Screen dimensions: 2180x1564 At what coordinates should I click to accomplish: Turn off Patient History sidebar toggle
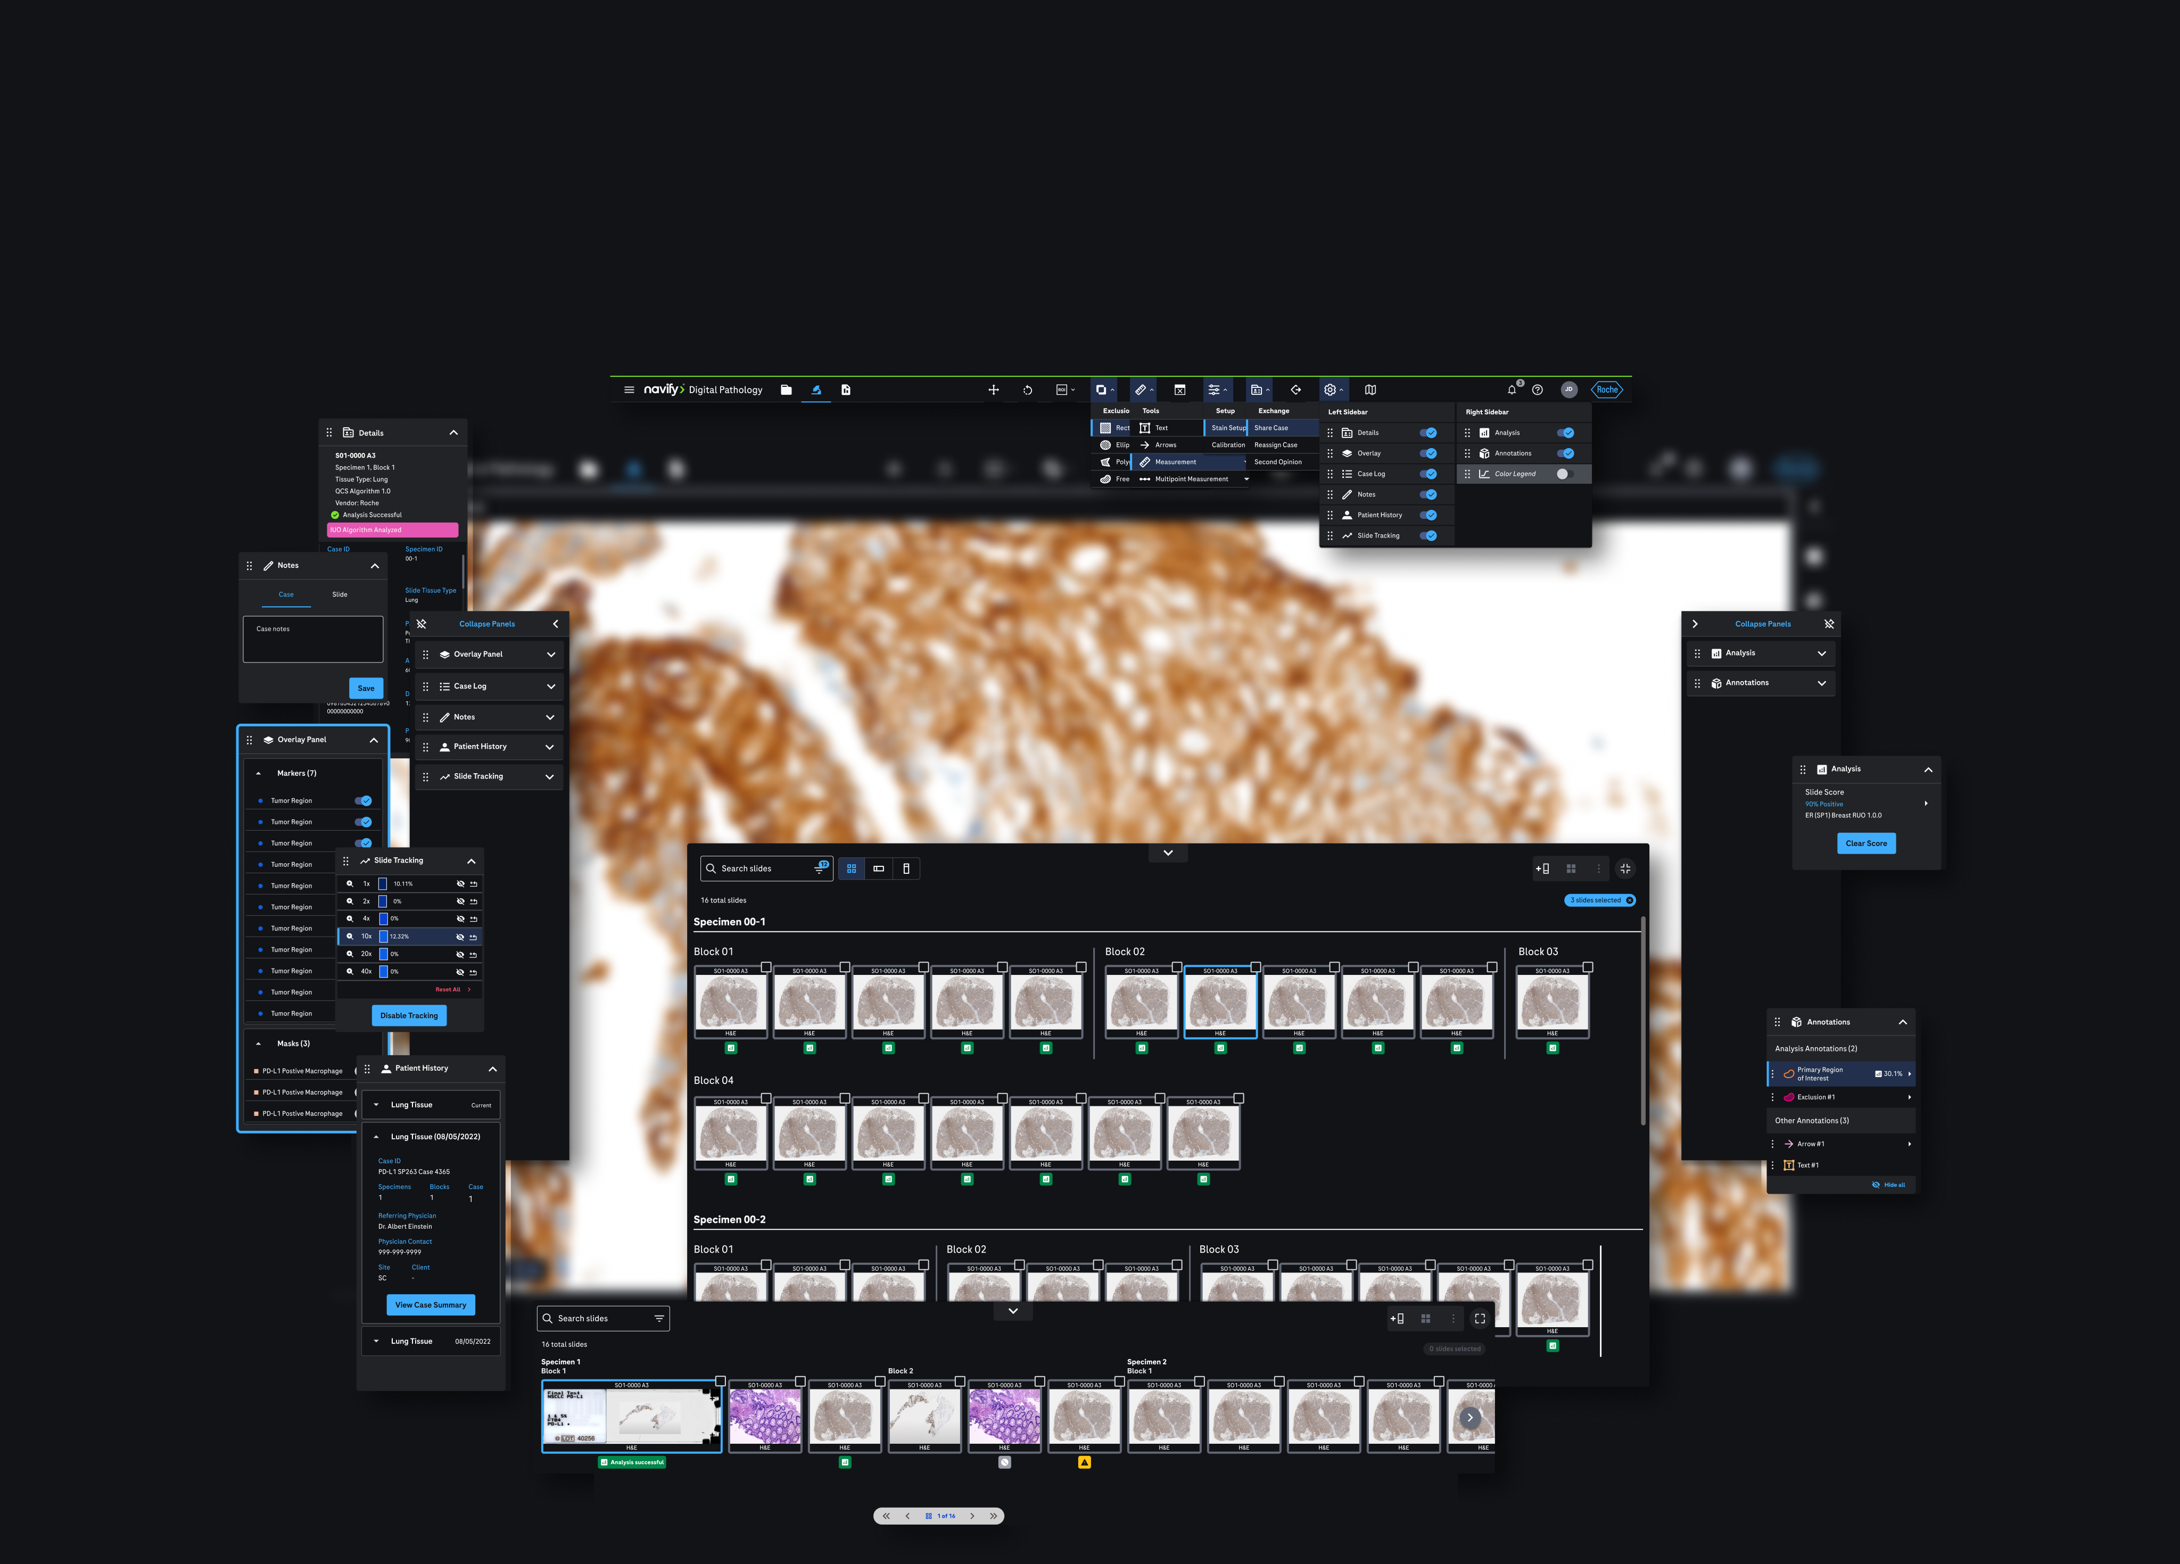(x=1428, y=515)
